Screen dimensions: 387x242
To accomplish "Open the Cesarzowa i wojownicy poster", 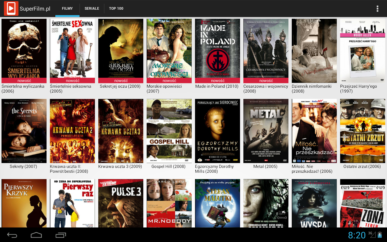I will coord(266,51).
